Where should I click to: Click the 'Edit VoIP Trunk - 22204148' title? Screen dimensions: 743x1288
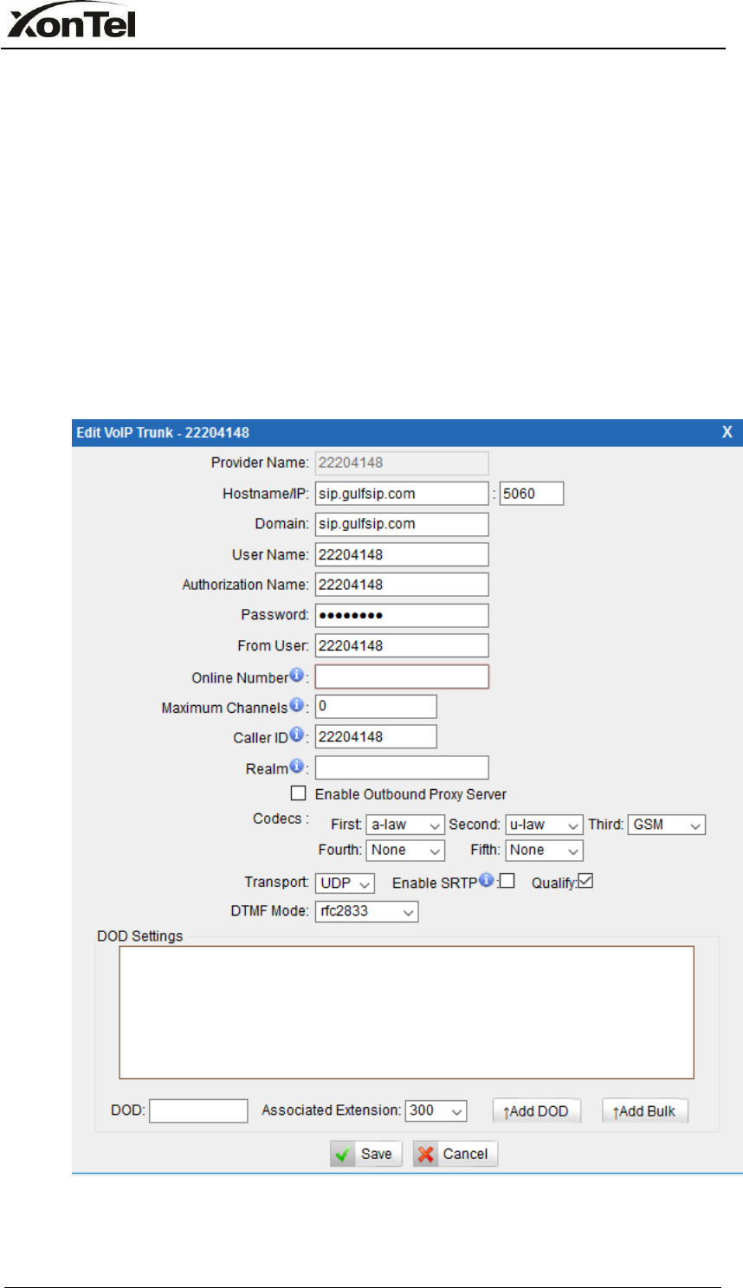coord(163,432)
